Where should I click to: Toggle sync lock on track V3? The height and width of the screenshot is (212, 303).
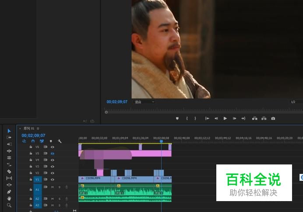46,166
